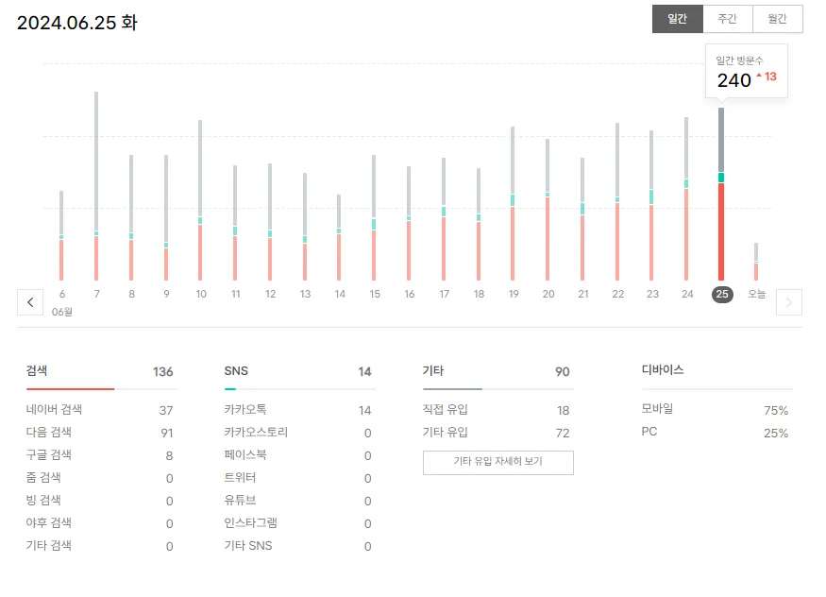
Task: Click the 인스타그램 row
Action: click(298, 523)
